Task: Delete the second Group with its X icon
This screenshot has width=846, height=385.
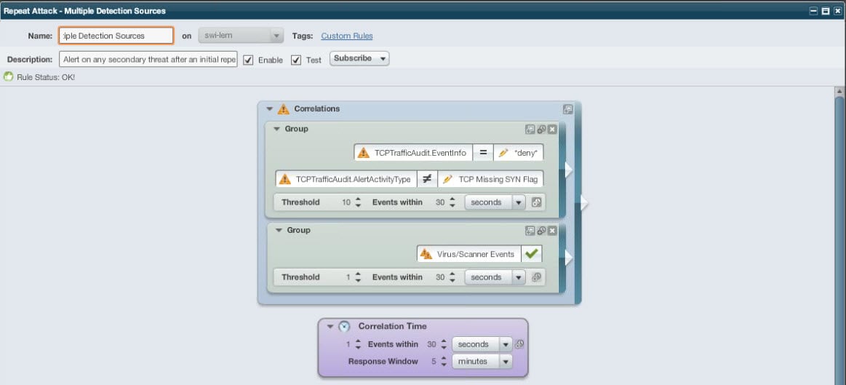Action: (553, 231)
